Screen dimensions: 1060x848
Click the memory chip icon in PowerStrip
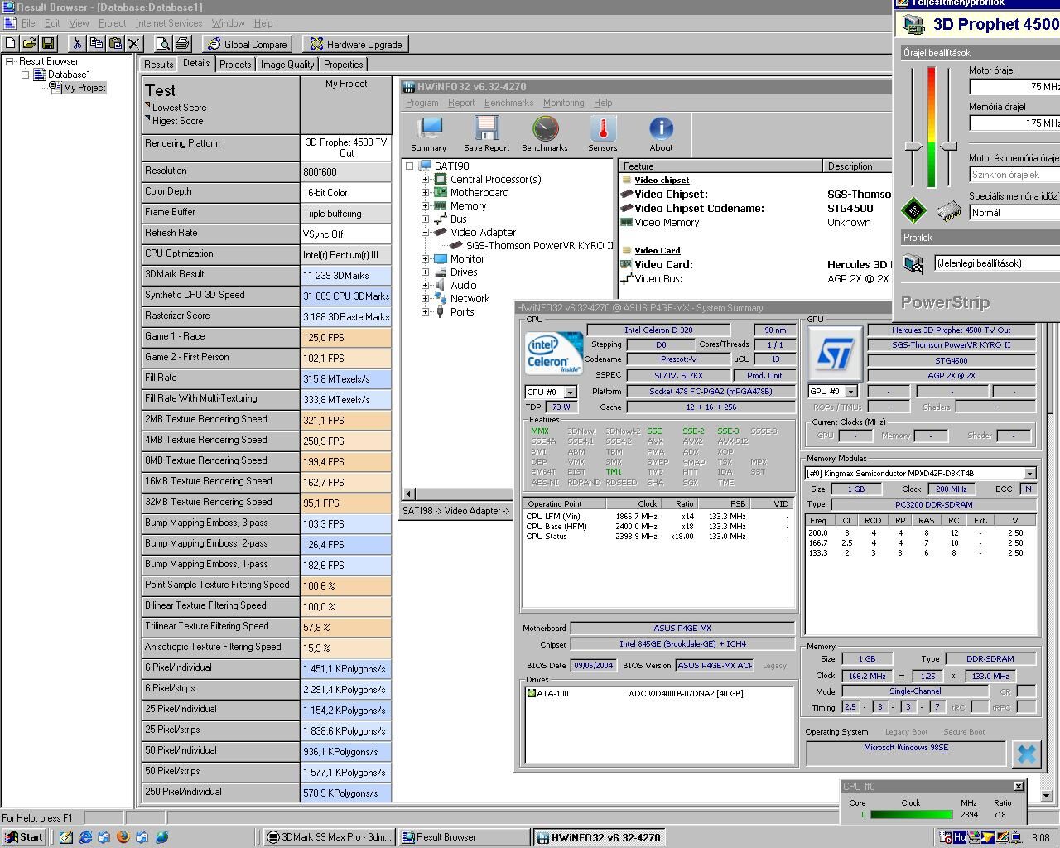coord(949,212)
